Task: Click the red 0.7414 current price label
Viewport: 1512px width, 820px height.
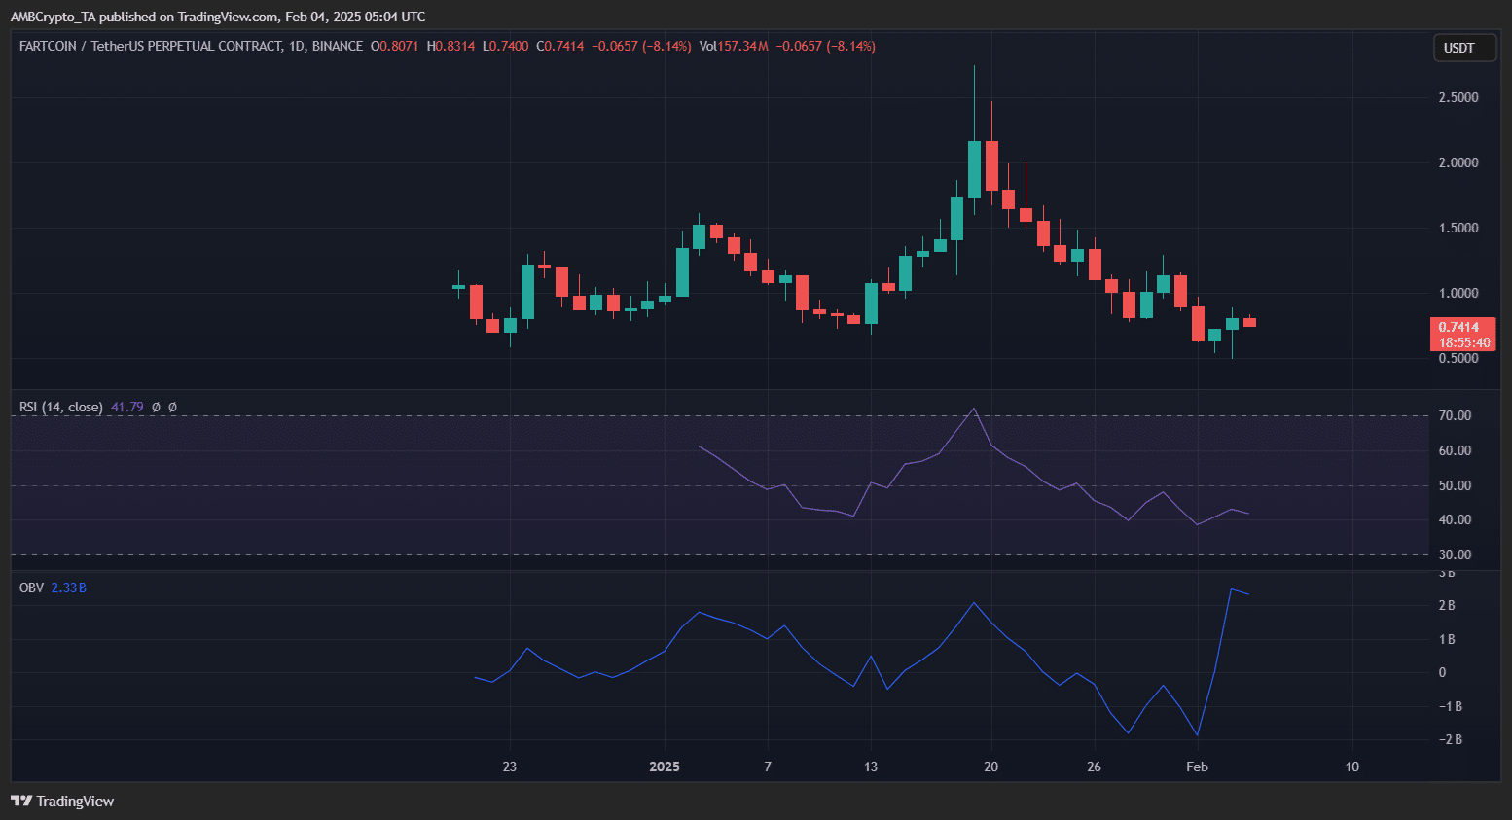Action: [x=1462, y=327]
